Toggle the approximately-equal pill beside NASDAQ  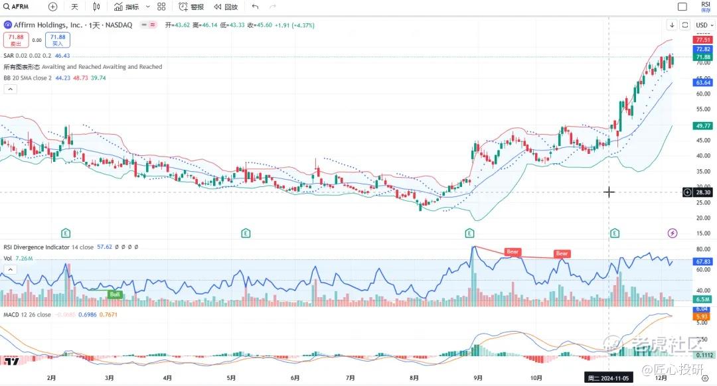(x=152, y=25)
